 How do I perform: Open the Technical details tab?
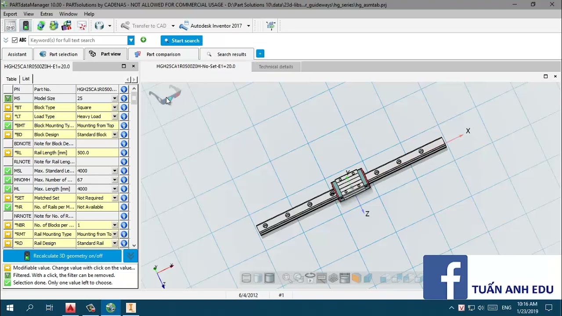[x=276, y=67]
